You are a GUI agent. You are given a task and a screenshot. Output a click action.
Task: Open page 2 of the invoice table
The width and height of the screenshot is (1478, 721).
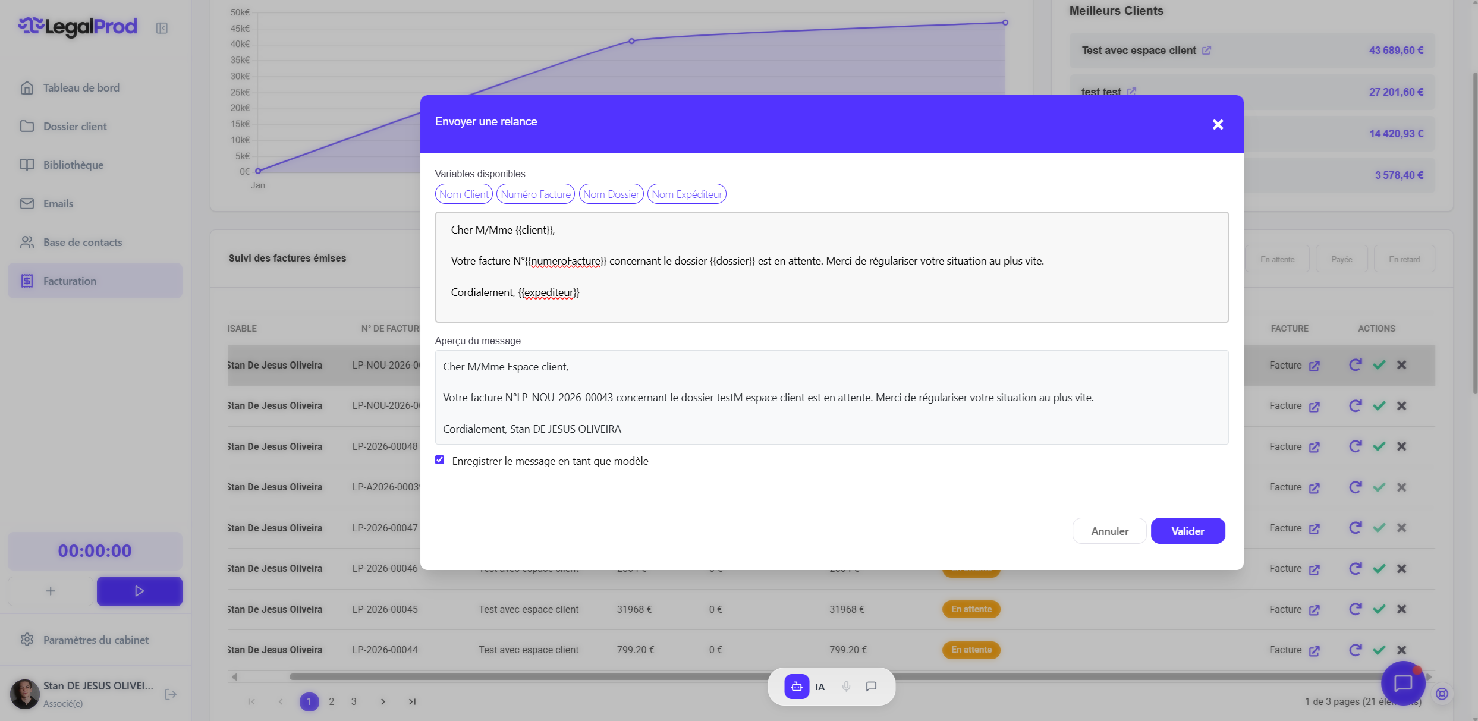point(331,701)
